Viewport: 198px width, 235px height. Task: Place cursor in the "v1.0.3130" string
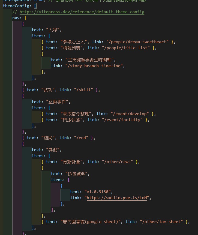click(98, 192)
